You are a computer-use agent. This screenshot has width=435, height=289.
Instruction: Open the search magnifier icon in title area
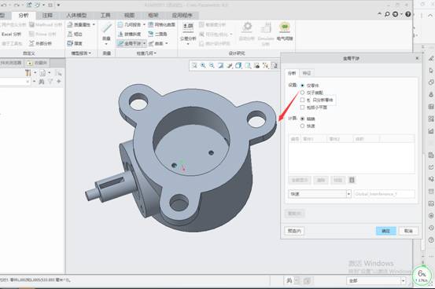pyautogui.click(x=387, y=14)
